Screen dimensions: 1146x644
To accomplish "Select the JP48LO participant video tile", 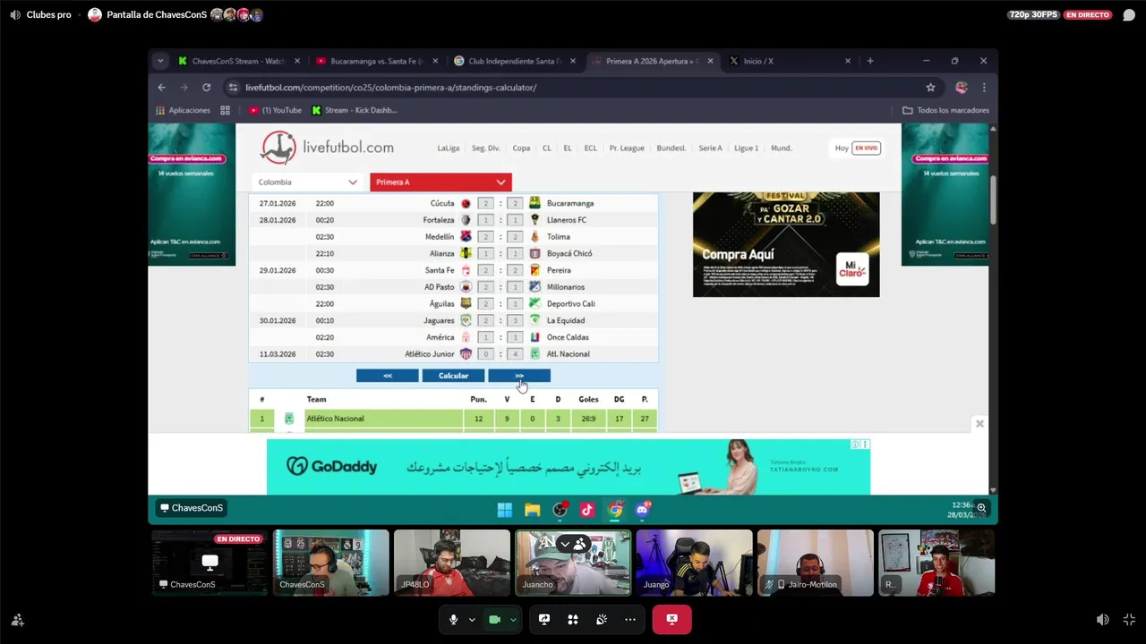I will click(x=452, y=563).
